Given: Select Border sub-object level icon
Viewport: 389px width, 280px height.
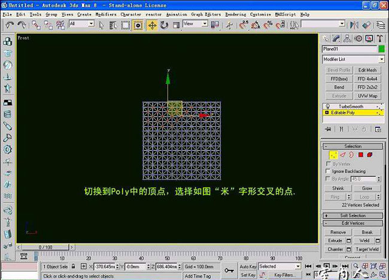Looking at the screenshot, I should 351,155.
